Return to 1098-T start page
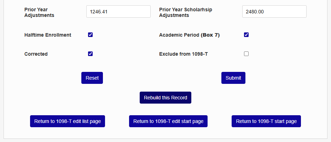Image resolution: width=331 pixels, height=142 pixels. tap(266, 121)
